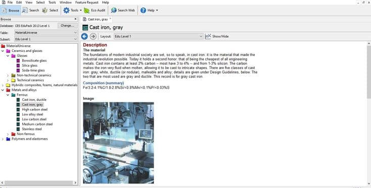Viewport: 371px width, 188px height.
Task: Select High carbon steel record
Action: coord(35,109)
